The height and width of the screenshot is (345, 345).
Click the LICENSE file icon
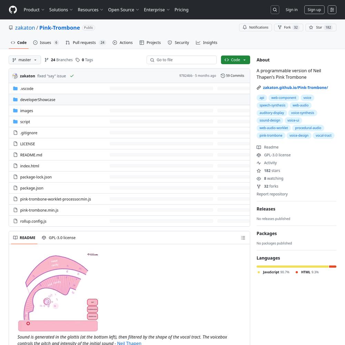pos(16,144)
